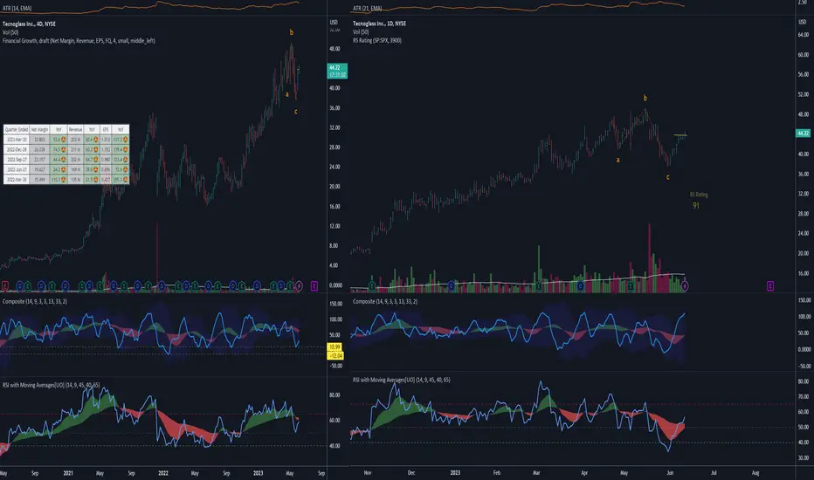Click the blue D dividend marker near January 2023 on the 1D chart

[x=452, y=286]
